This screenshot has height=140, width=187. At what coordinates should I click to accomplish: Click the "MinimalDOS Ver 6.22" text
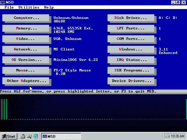click(x=76, y=60)
